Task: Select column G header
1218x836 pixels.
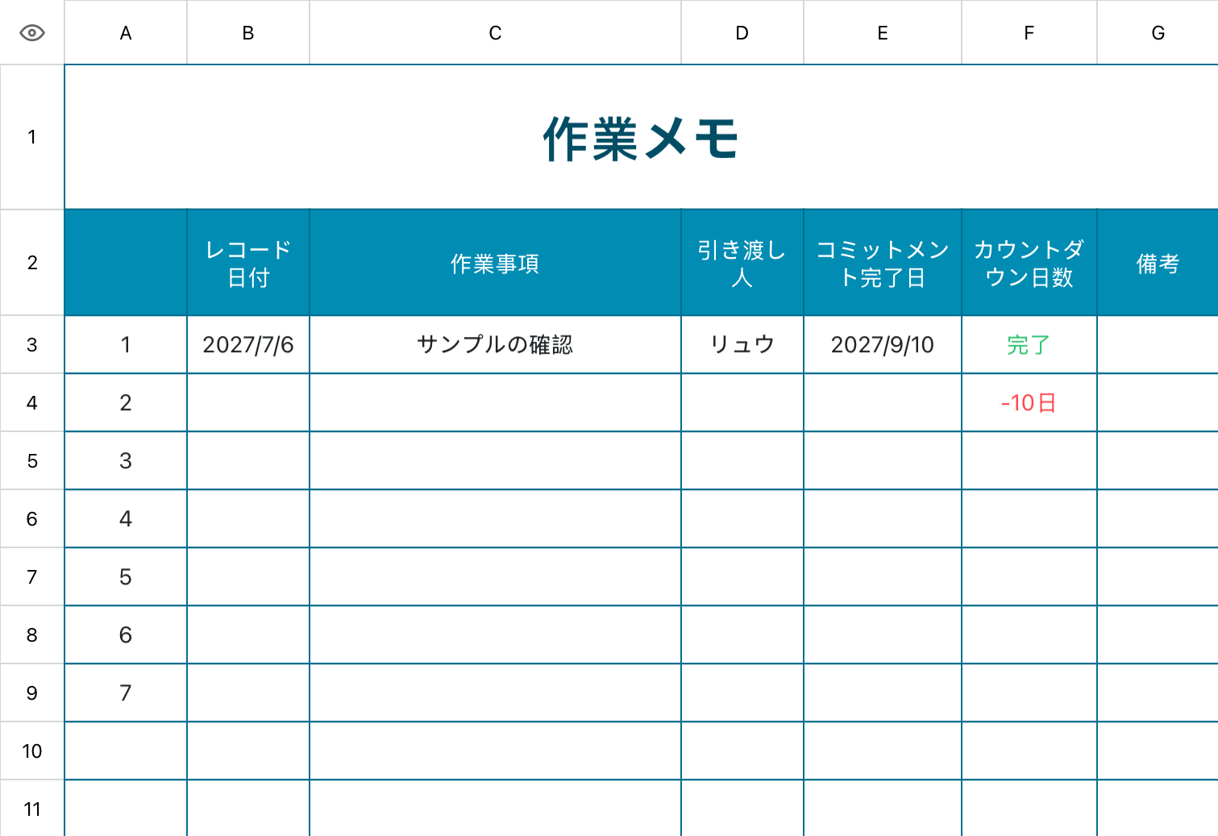Action: (x=1158, y=33)
